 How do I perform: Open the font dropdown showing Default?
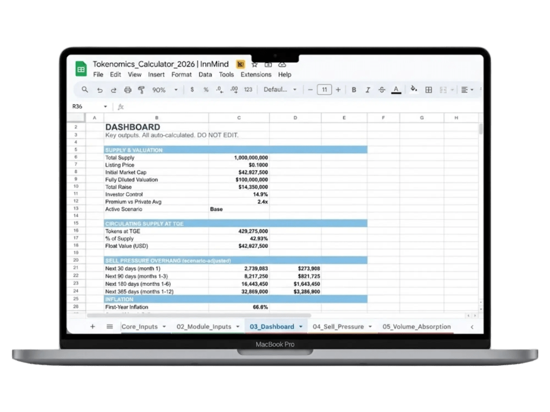279,90
